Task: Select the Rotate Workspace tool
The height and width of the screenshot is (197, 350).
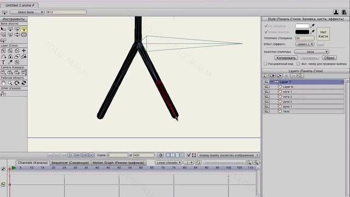Action: point(17,83)
